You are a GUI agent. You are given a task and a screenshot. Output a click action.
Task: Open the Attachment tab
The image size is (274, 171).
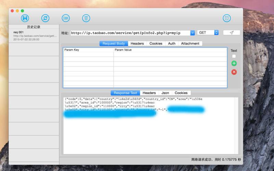[190, 43]
